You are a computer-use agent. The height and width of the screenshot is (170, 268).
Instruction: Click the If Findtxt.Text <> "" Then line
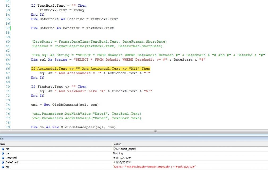(59, 87)
